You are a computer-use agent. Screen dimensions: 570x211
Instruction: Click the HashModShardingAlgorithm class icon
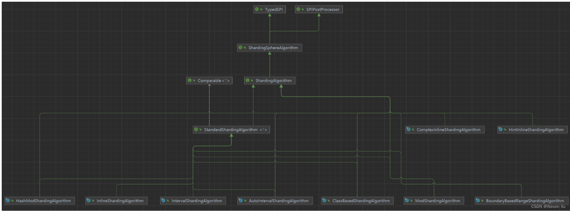pyautogui.click(x=8, y=200)
